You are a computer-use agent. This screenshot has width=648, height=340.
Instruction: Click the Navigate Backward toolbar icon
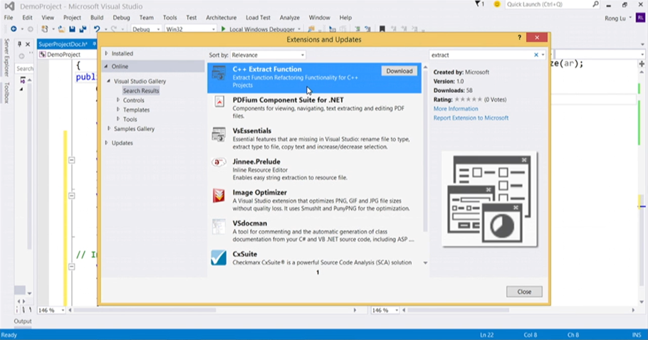pos(14,29)
